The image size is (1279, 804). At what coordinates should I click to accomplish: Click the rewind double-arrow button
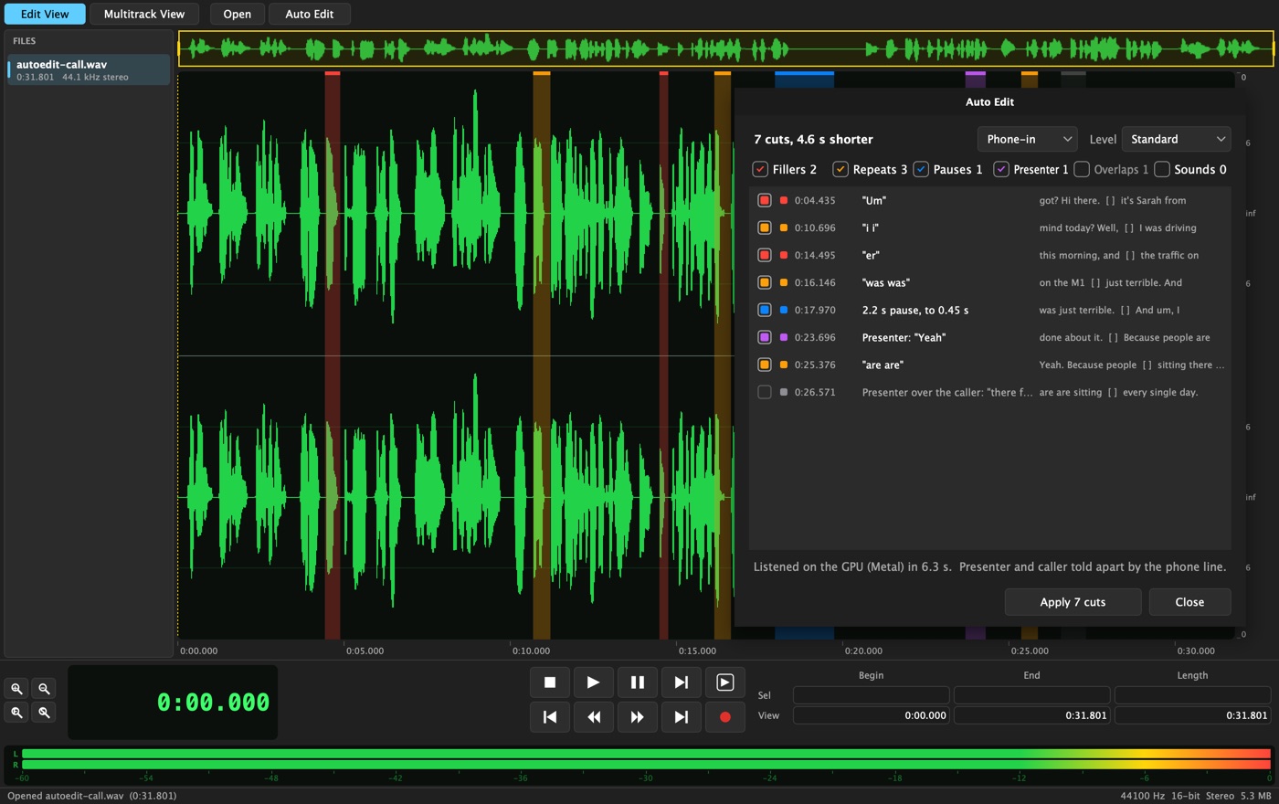pyautogui.click(x=593, y=717)
